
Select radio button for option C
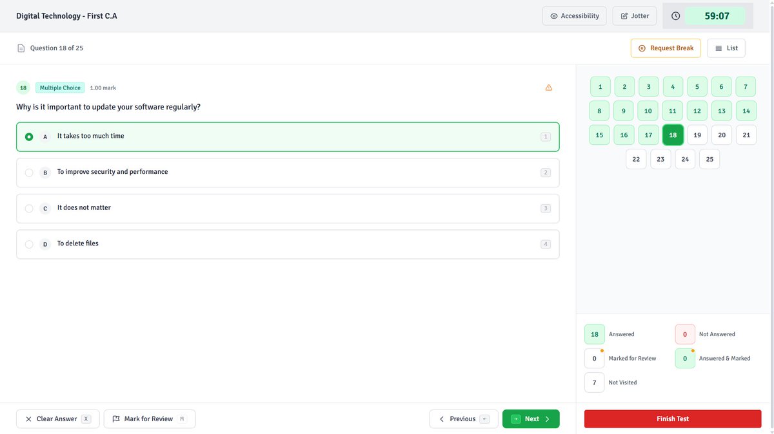point(29,209)
